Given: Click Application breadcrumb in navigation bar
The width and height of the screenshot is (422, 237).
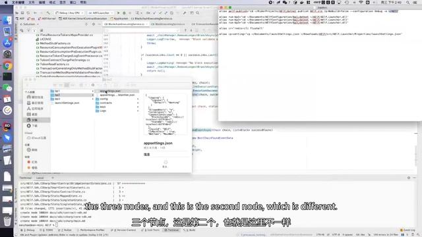Looking at the screenshot, I should pyautogui.click(x=119, y=18).
